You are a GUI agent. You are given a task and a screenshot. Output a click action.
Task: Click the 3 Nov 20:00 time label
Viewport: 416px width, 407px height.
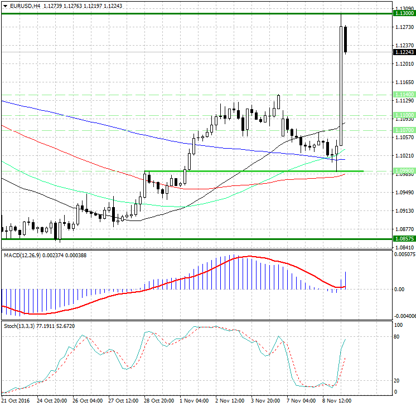[265, 400]
